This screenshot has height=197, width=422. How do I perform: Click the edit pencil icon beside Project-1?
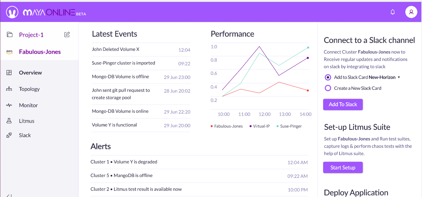(x=67, y=34)
